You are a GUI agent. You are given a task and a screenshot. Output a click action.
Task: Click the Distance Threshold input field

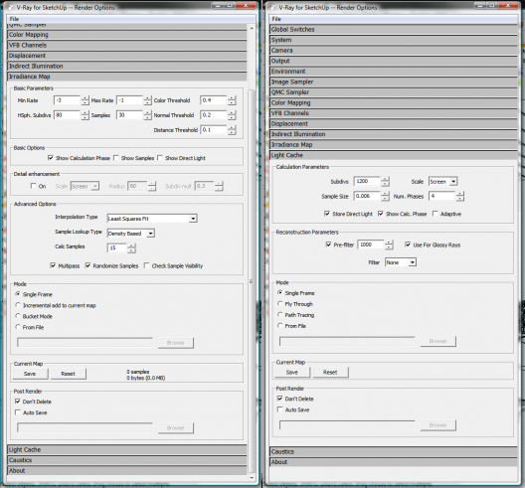pos(214,130)
